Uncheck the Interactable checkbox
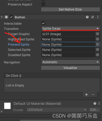Viewport: 102px width, 121px height. (x=43, y=23)
